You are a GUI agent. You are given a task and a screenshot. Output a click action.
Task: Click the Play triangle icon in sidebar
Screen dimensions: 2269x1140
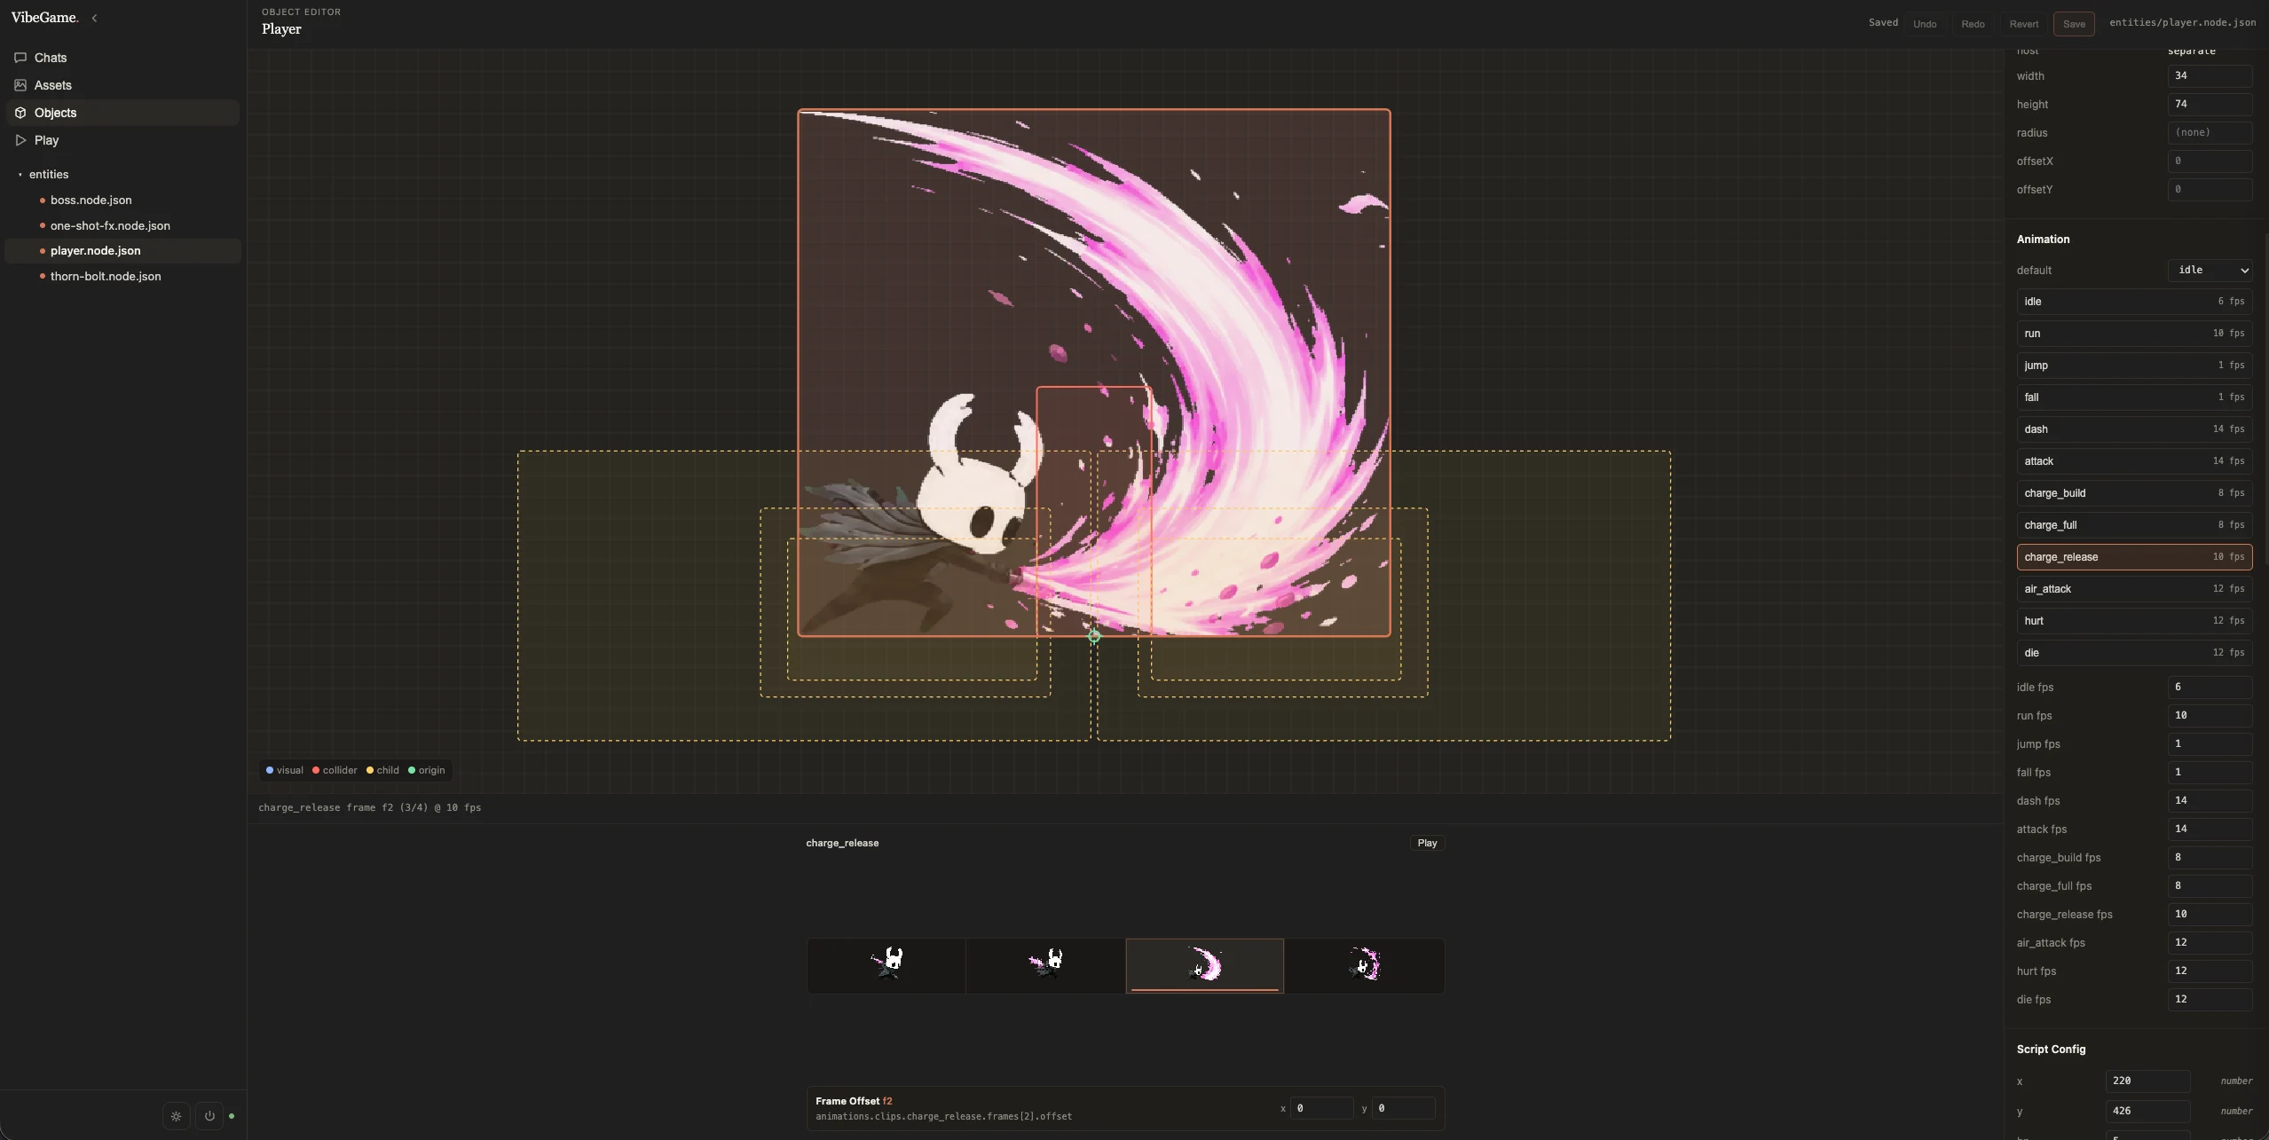click(20, 140)
